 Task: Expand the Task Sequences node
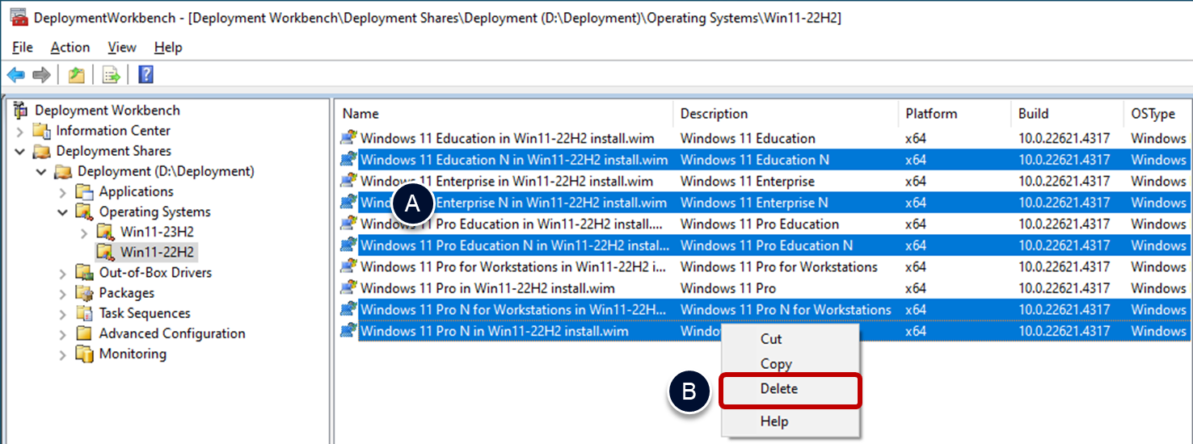tap(63, 313)
